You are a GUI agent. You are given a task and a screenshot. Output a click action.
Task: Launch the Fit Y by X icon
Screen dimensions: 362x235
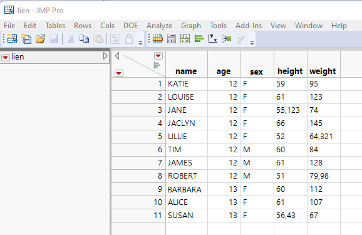[213, 39]
